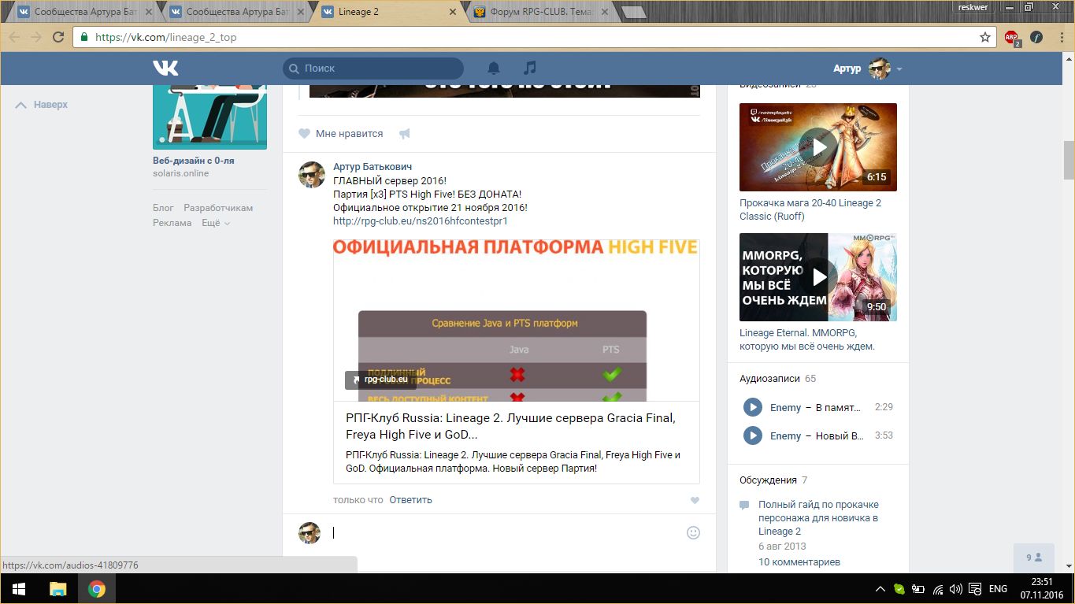
Task: Open Артур Батькович's profile name link
Action: (373, 167)
